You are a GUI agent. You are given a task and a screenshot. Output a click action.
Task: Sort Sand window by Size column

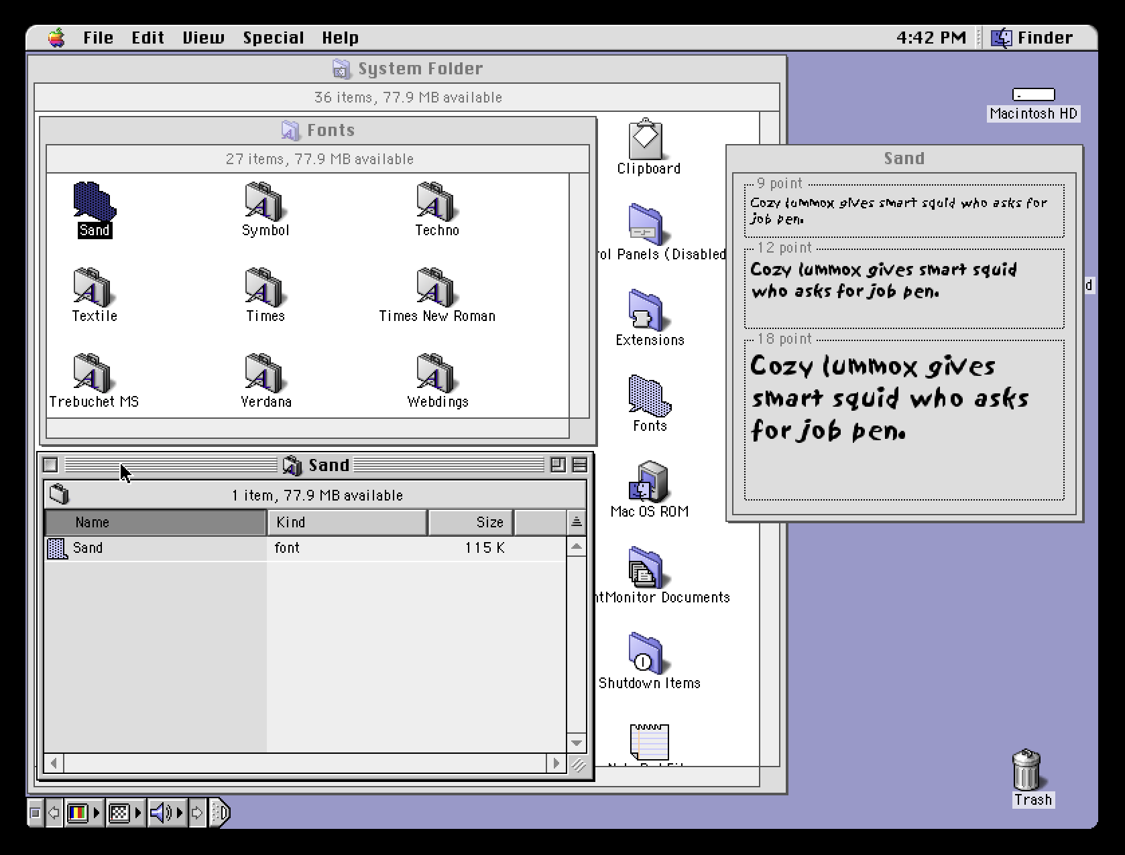click(x=471, y=522)
